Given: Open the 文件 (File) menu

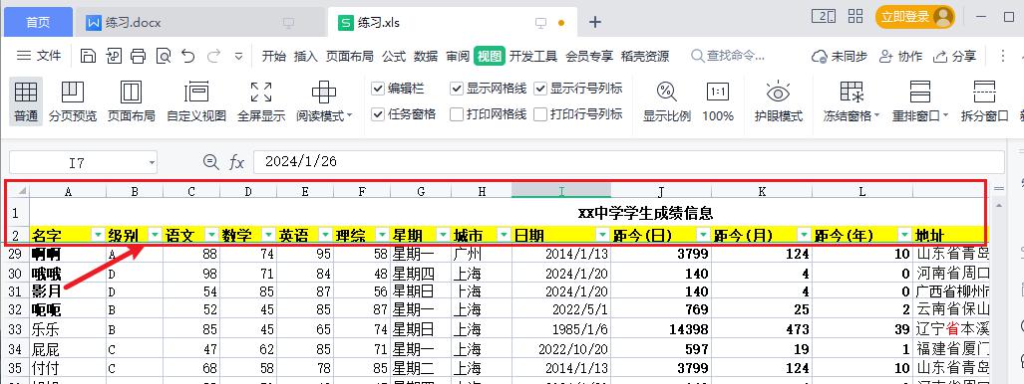Looking at the screenshot, I should pyautogui.click(x=39, y=56).
